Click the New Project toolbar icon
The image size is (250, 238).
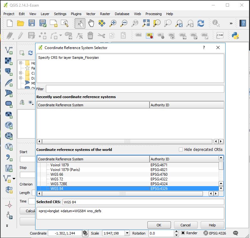click(x=9, y=23)
